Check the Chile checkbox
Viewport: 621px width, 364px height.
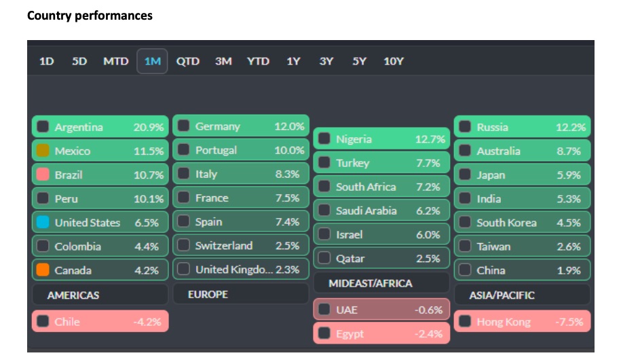click(43, 321)
